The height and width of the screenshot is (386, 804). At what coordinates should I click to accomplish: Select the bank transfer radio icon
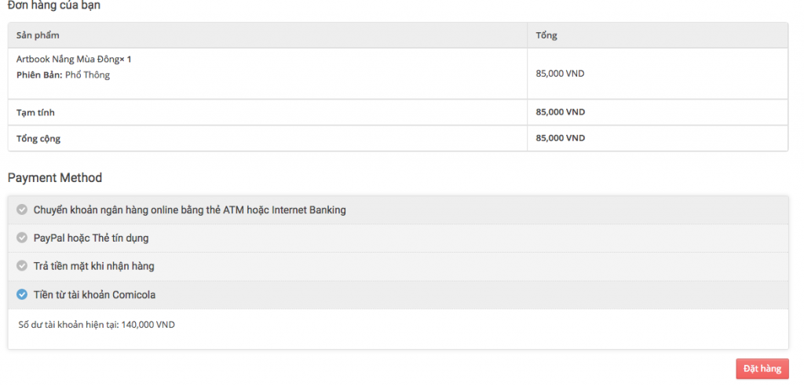pos(21,209)
